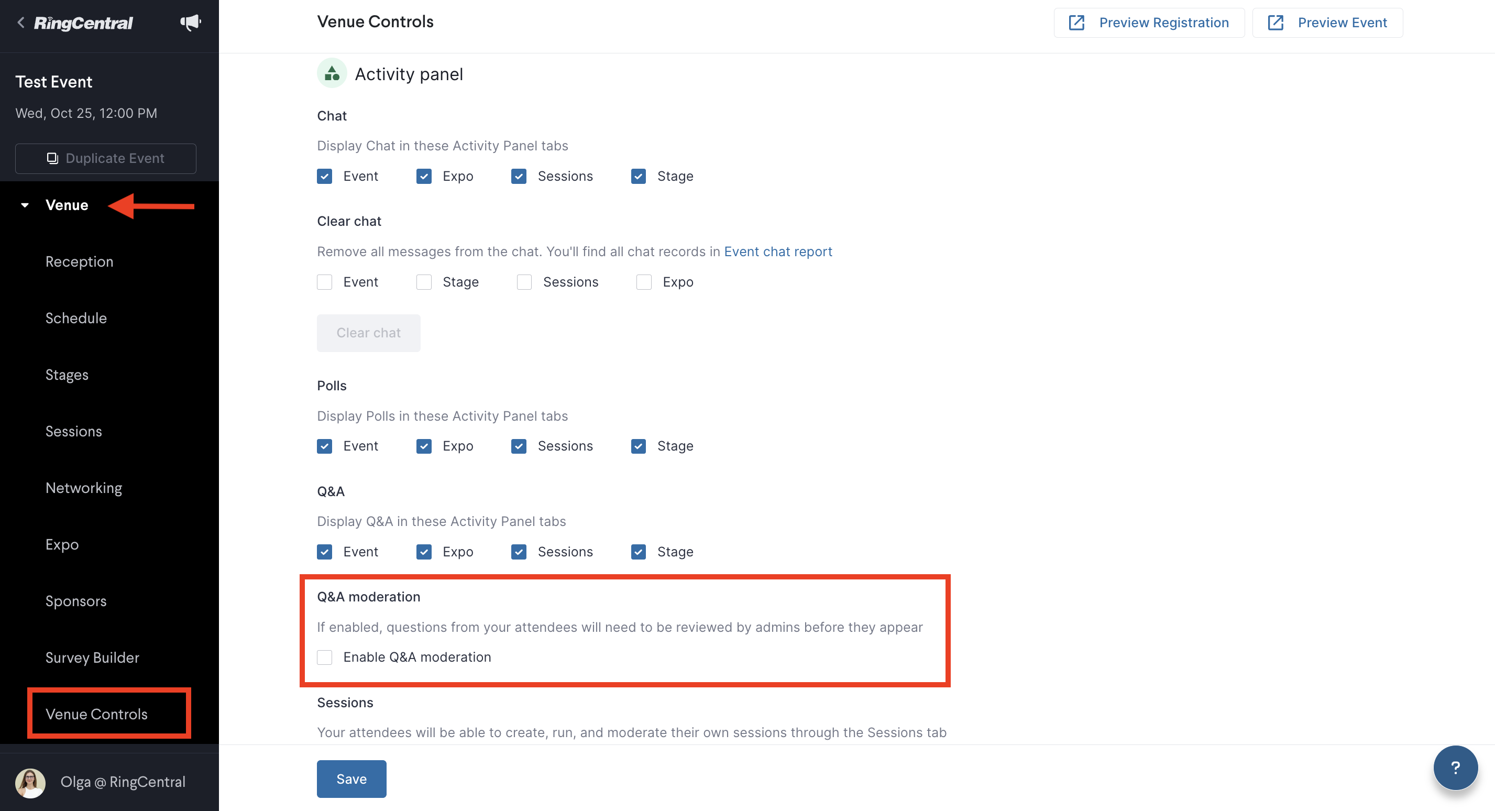Viewport: 1495px width, 811px height.
Task: Check Sessions under Clear chat
Action: pos(525,282)
